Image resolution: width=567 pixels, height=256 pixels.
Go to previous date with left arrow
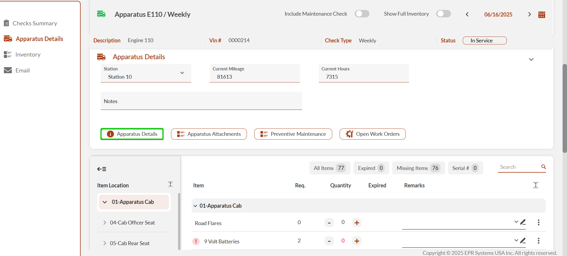tap(467, 14)
